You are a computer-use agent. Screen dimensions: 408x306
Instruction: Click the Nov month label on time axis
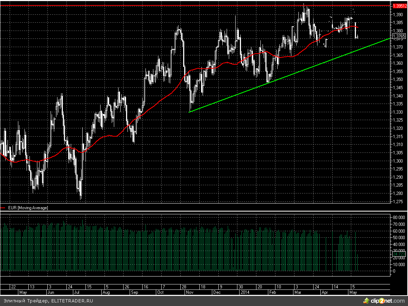point(190,292)
